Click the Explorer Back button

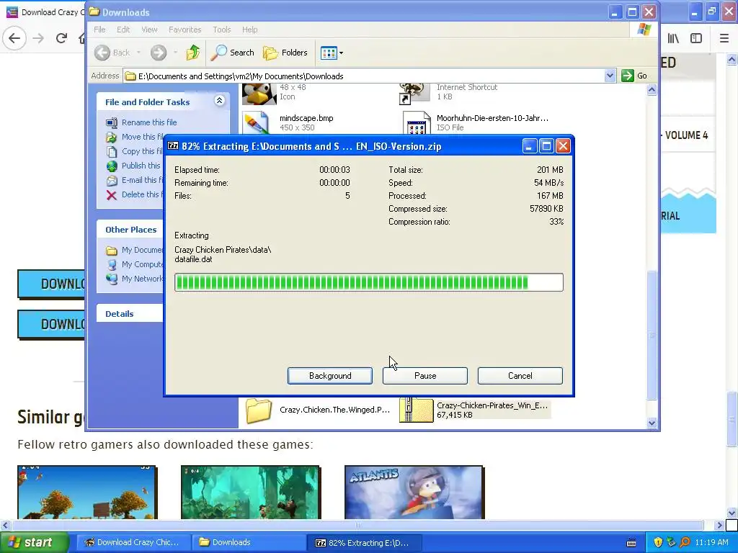click(x=112, y=53)
